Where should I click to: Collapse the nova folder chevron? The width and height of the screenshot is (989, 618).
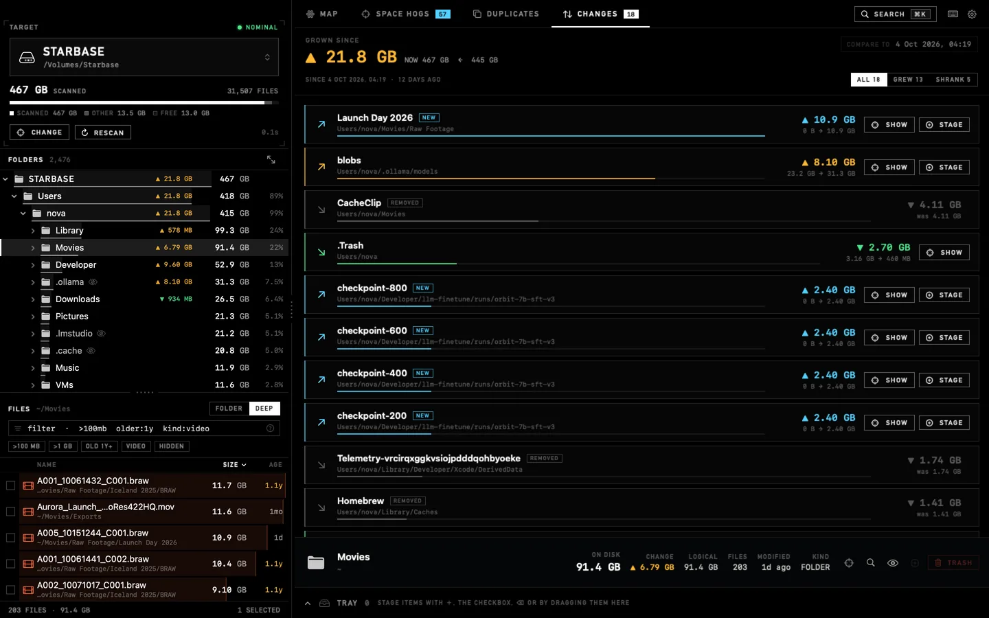pyautogui.click(x=23, y=214)
